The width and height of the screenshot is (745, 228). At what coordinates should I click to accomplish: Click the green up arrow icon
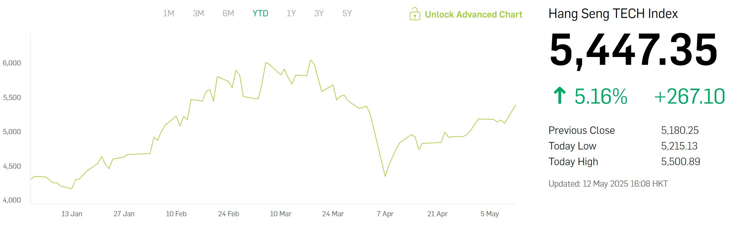point(560,95)
